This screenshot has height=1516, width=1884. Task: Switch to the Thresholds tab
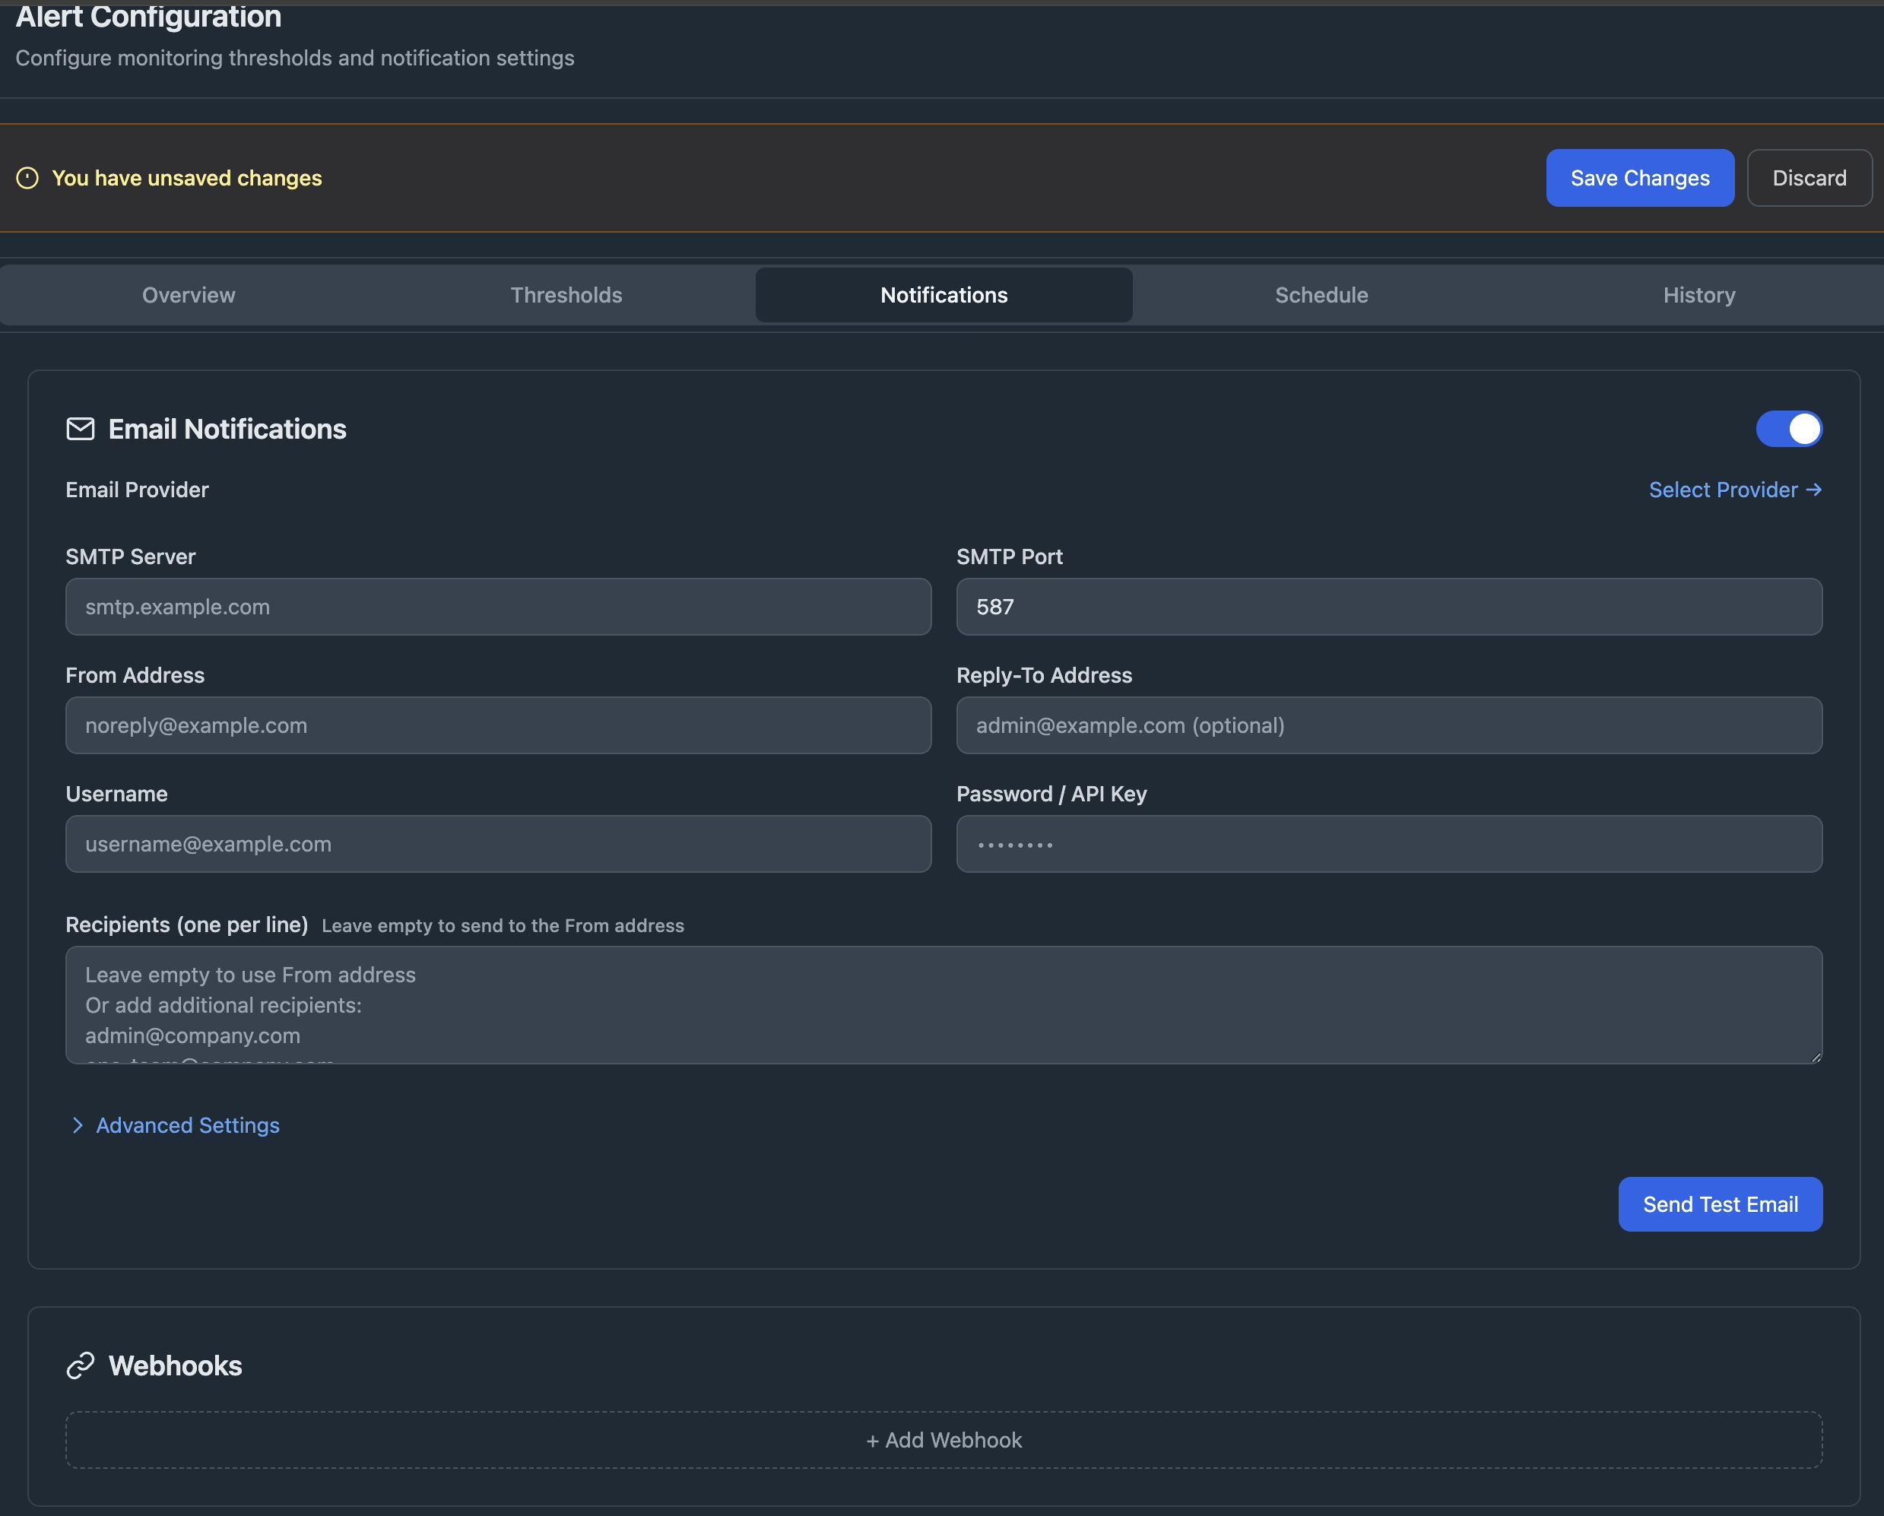point(566,295)
